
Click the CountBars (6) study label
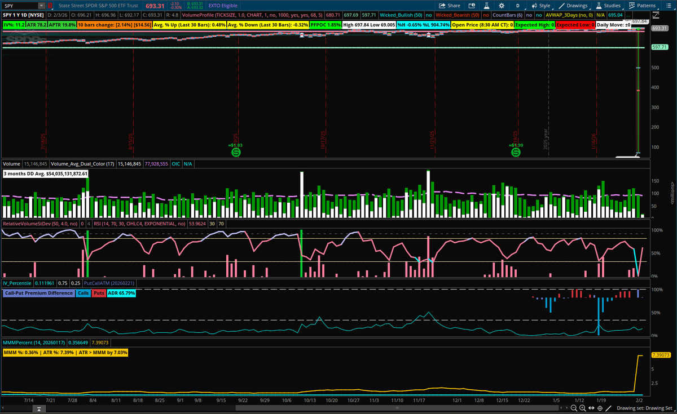[507, 15]
